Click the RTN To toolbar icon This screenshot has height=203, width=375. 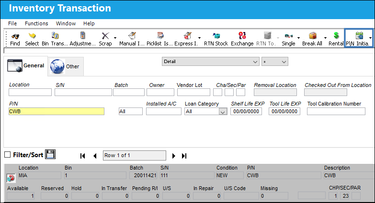pos(267,35)
